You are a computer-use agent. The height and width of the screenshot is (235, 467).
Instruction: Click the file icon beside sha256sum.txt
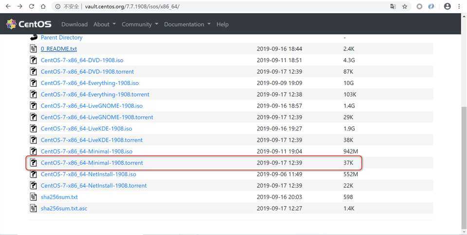(x=34, y=197)
